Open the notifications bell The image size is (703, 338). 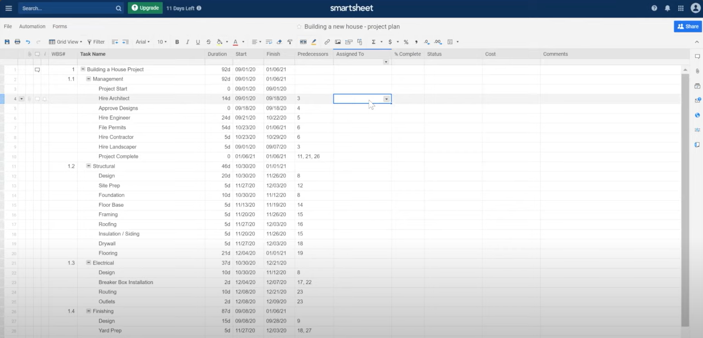(x=667, y=8)
